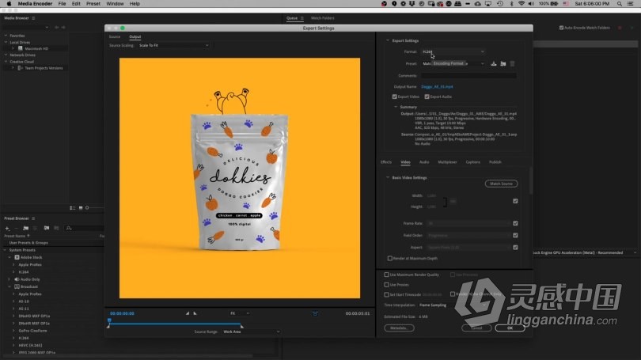Click the Wi-Fi icon in menu bar
The height and width of the screenshot is (360, 641).
[522, 4]
